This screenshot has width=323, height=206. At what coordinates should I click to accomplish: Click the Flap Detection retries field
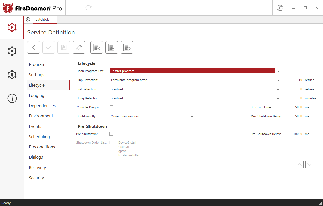click(294, 80)
